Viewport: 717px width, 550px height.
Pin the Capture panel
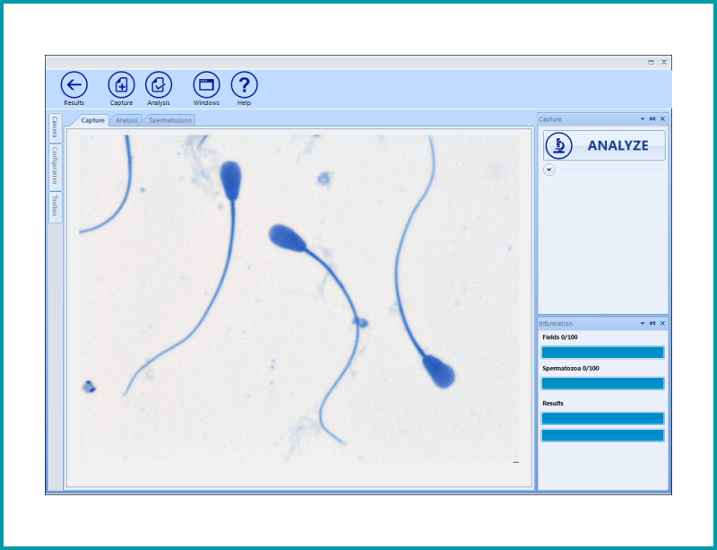pos(652,119)
